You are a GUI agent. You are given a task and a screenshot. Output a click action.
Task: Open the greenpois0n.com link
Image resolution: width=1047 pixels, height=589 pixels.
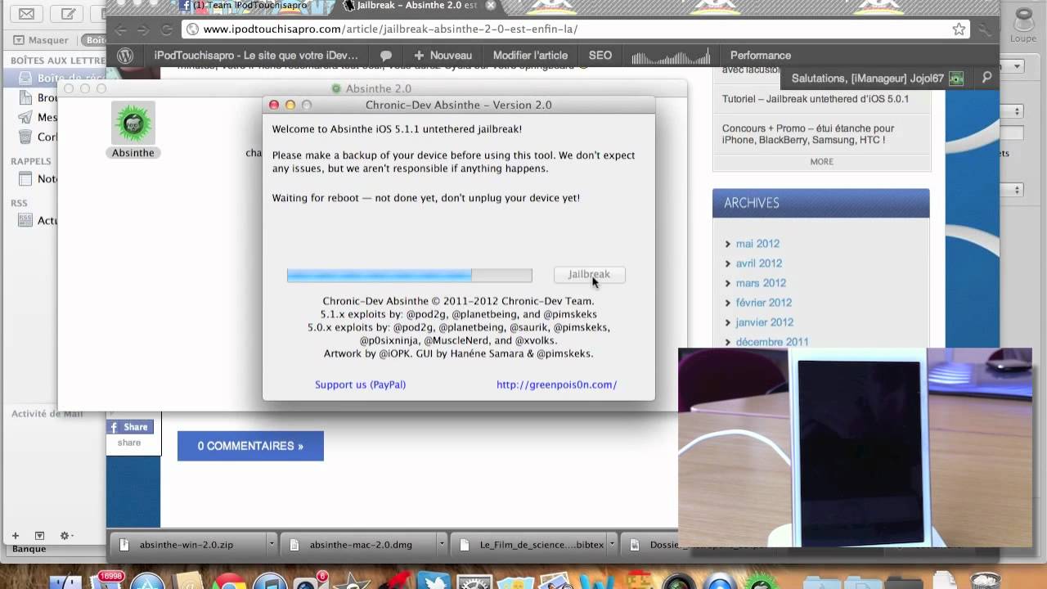pos(556,384)
